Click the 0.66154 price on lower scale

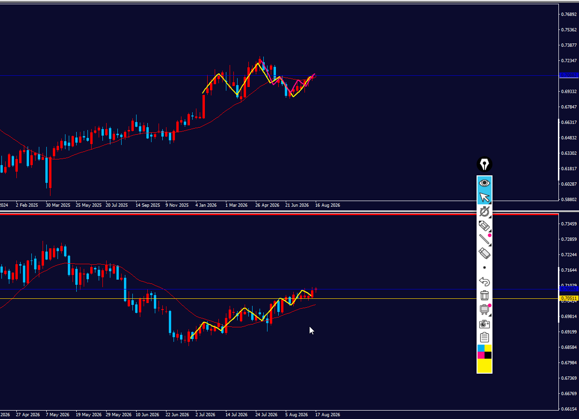[x=569, y=409]
